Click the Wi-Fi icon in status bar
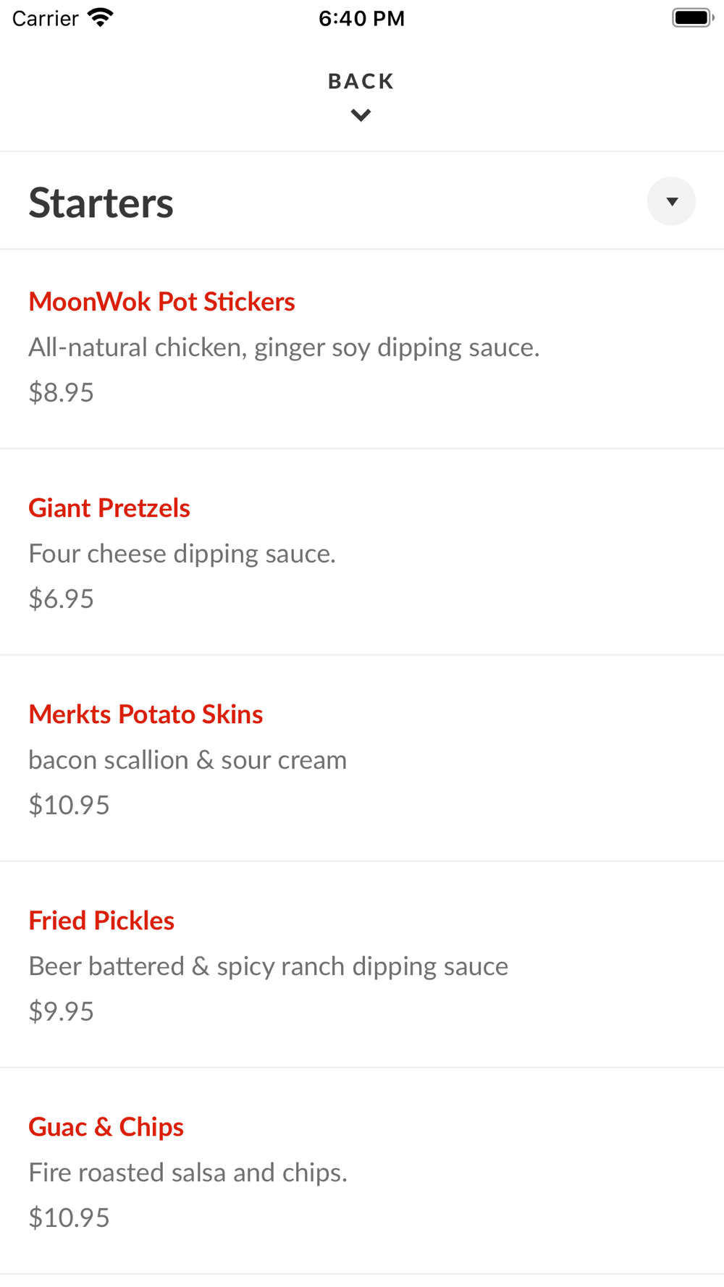724x1287 pixels. pos(100,17)
